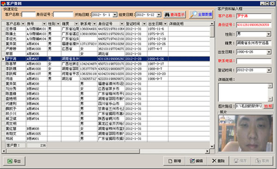Open the 房号 column filter arrow
This screenshot has width=277, height=169.
pyautogui.click(x=44, y=24)
